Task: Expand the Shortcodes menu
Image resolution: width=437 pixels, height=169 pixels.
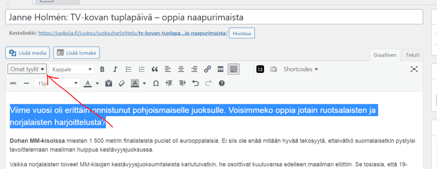Action: [x=301, y=69]
